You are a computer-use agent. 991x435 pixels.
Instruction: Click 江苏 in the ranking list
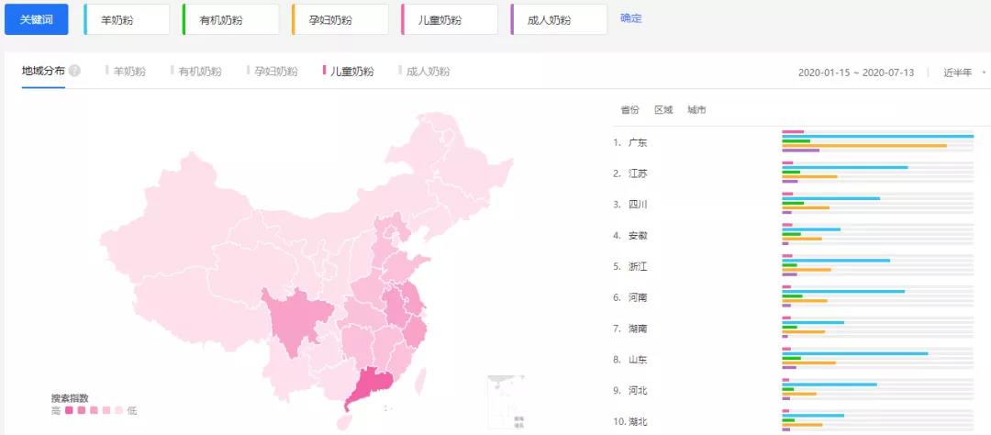tap(638, 173)
